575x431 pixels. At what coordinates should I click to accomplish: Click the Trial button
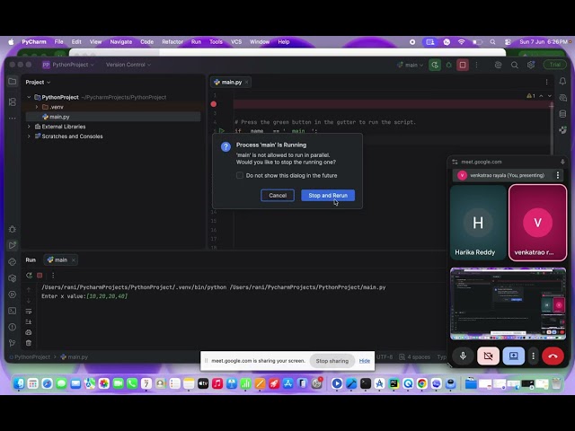pos(555,65)
